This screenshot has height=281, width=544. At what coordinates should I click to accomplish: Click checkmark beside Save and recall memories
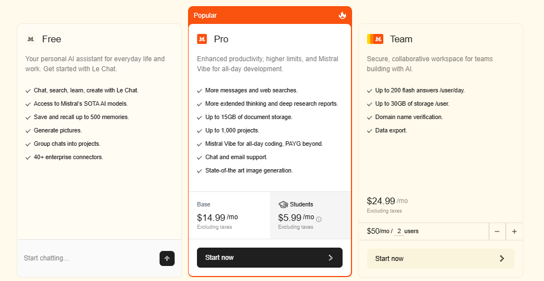pyautogui.click(x=28, y=117)
